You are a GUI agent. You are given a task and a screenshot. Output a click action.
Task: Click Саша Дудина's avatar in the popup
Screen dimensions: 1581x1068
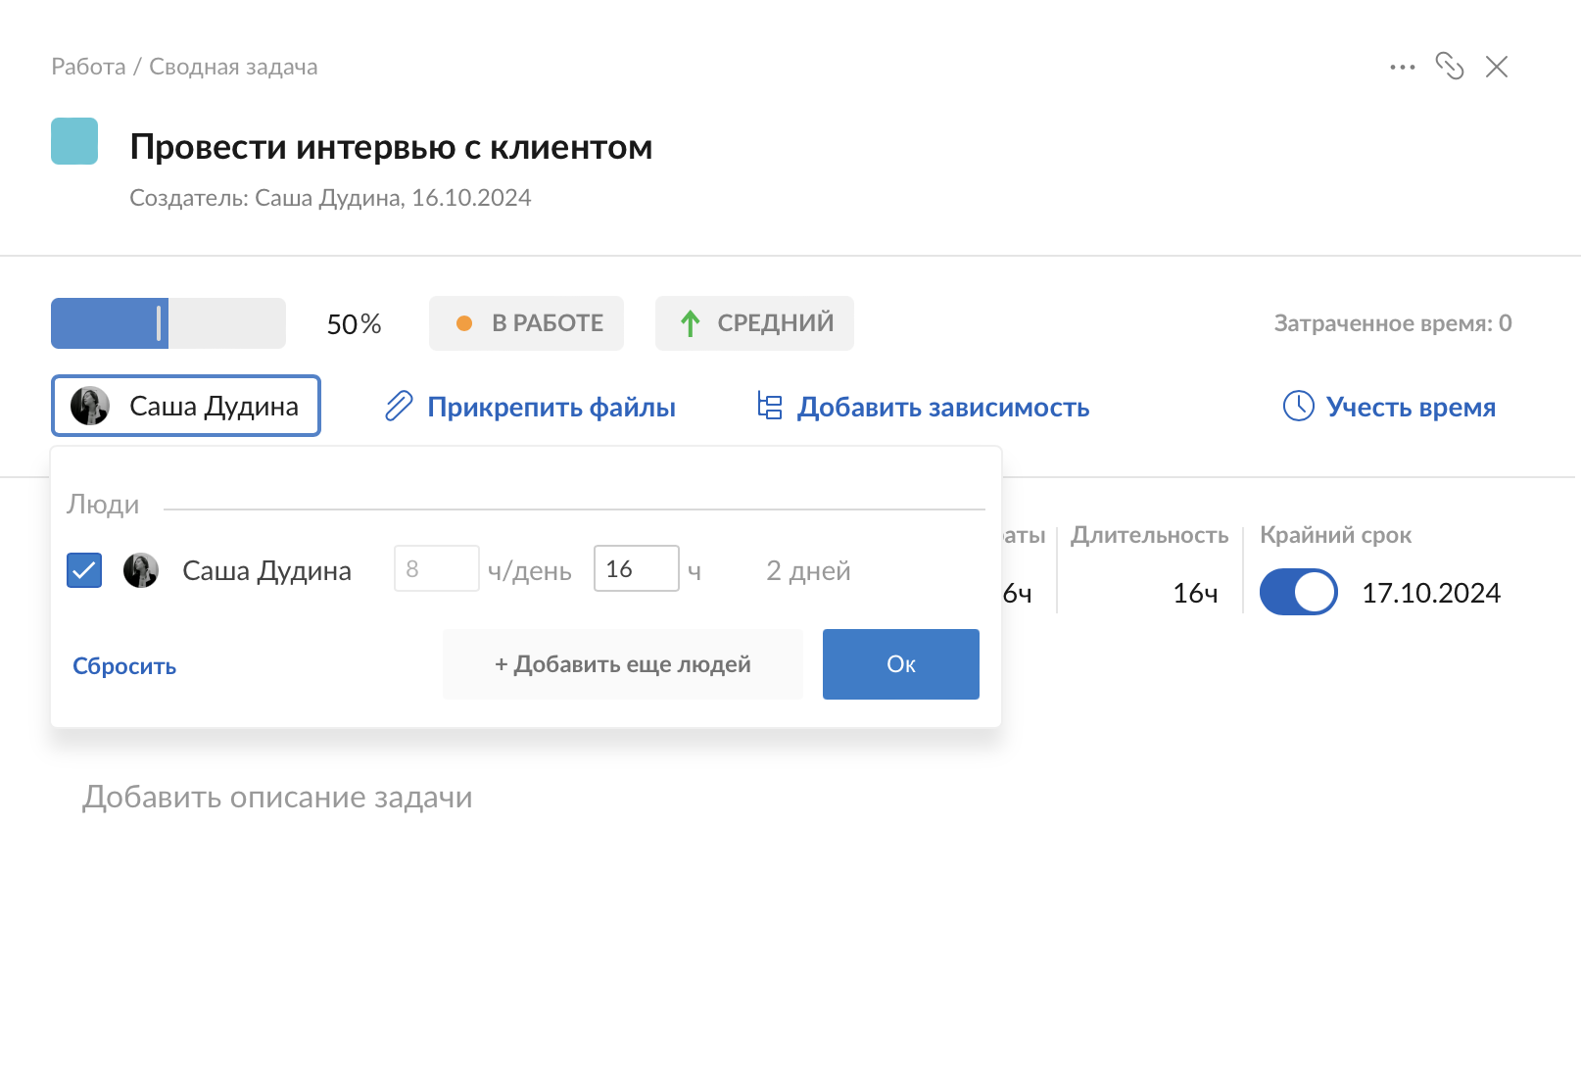(142, 569)
